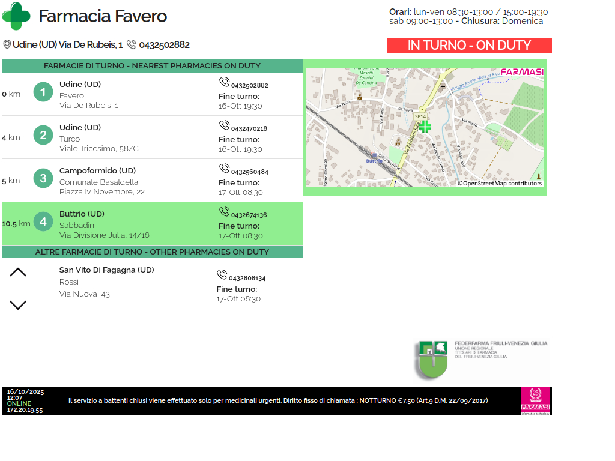Select the number 3 circle for Comunale Basaldella

43,179
